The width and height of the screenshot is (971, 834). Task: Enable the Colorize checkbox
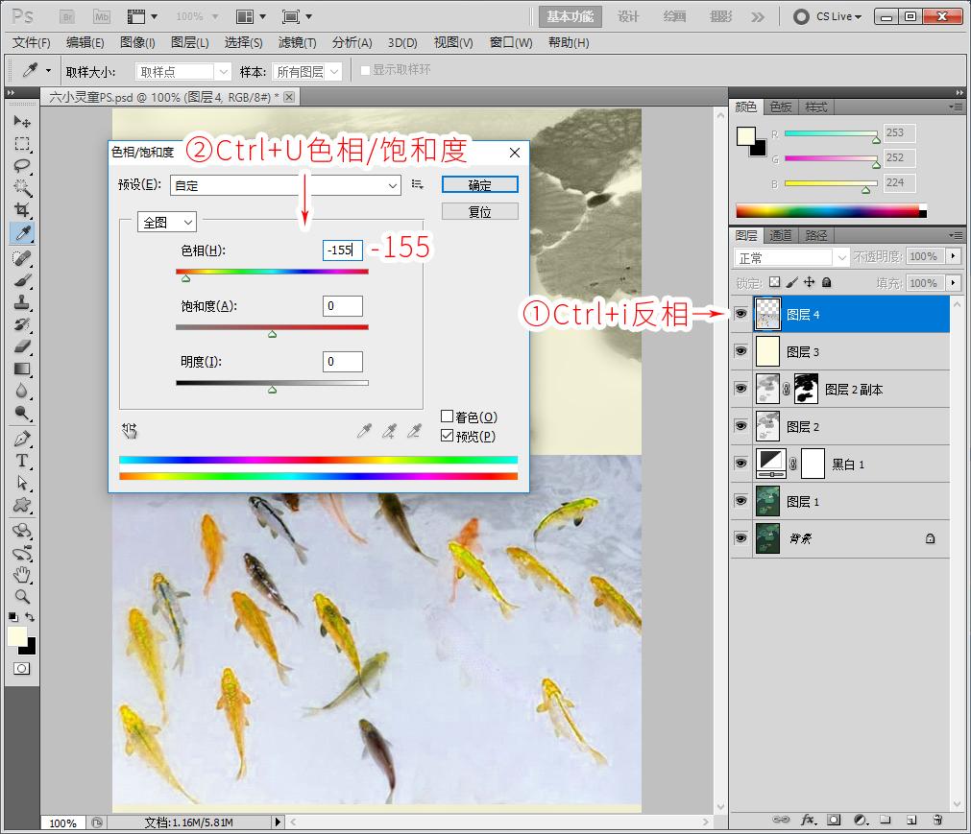(448, 417)
